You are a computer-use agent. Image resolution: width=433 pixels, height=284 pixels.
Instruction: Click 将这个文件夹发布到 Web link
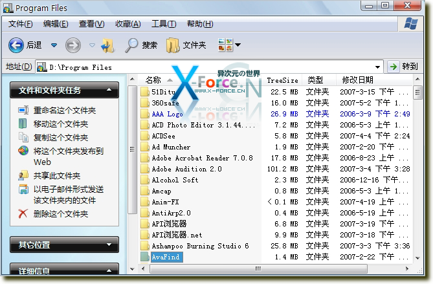68,157
